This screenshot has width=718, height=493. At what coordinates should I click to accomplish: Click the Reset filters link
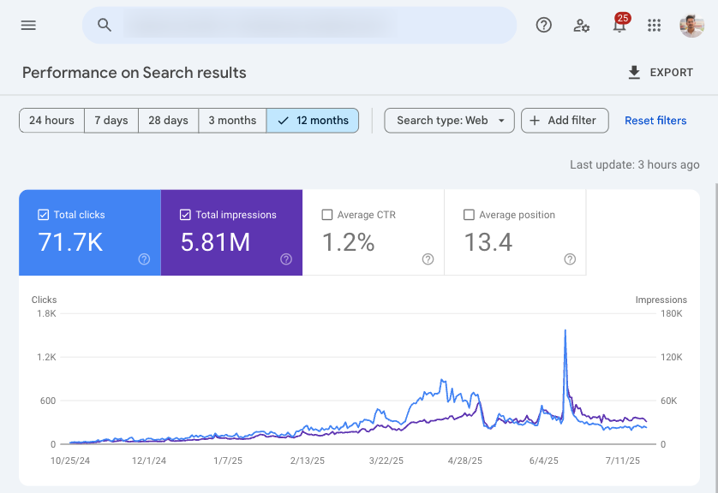coord(655,120)
